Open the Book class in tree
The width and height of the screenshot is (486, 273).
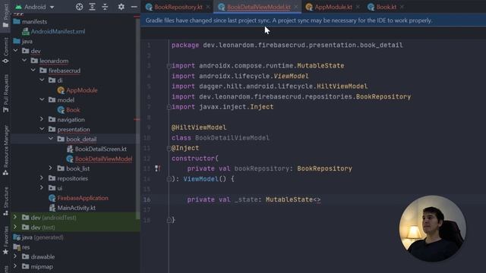click(68, 109)
